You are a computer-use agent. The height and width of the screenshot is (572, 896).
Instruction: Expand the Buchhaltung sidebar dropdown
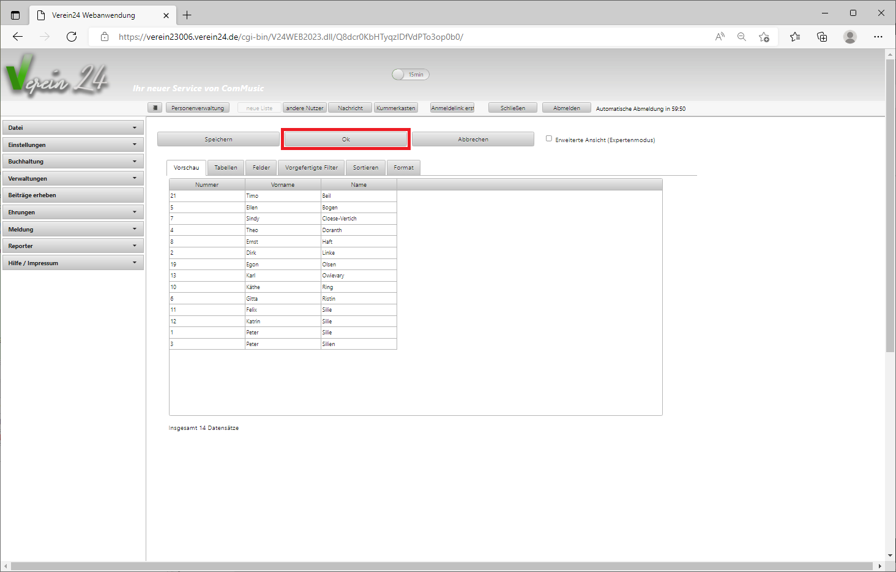[73, 162]
